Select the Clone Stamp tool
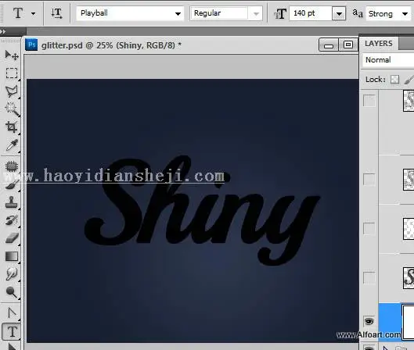This screenshot has height=350, width=414. 12,202
